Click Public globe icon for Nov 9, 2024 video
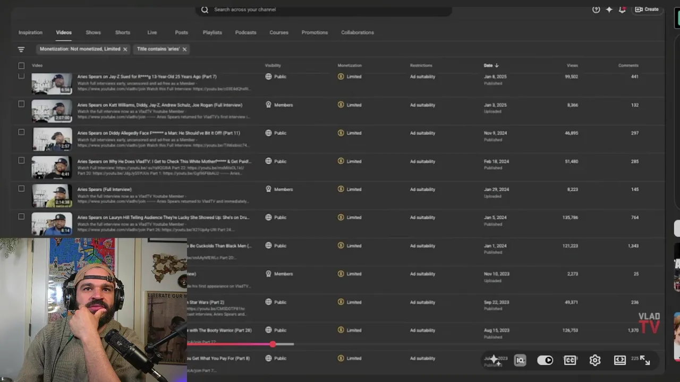The image size is (680, 382). 268,133
